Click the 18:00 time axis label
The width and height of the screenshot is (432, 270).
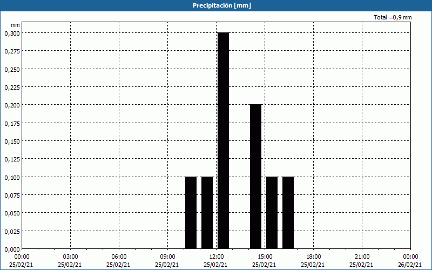pos(314,257)
